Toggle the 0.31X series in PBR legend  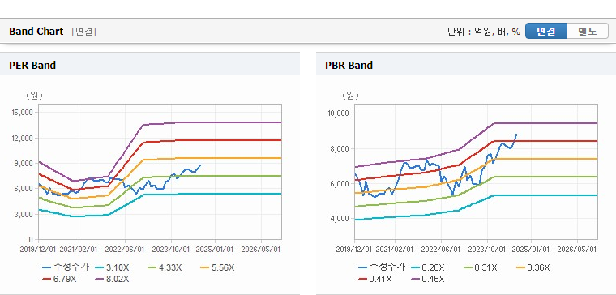[481, 267]
